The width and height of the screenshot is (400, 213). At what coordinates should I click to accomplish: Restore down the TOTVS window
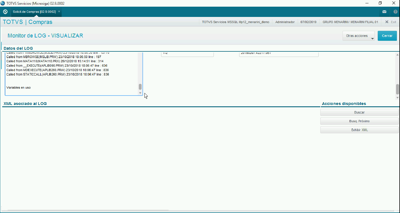[x=380, y=3]
